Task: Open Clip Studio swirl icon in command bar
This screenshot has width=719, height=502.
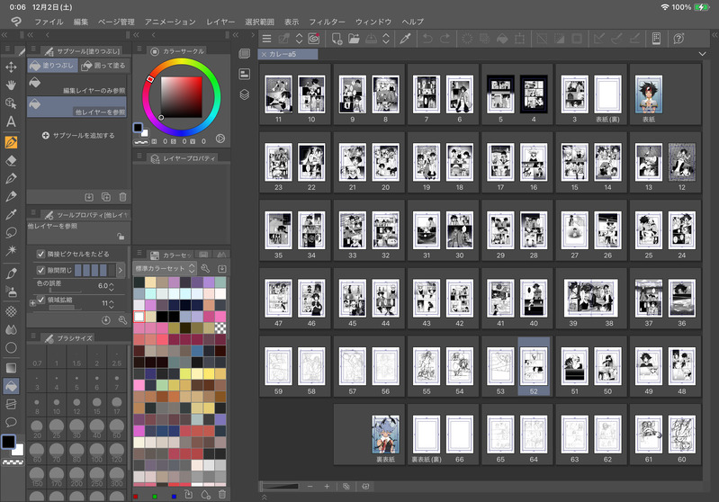Action: pyautogui.click(x=314, y=39)
